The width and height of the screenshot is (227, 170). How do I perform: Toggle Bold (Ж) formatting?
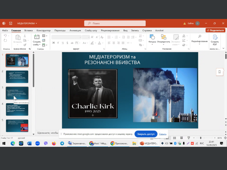[53, 43]
